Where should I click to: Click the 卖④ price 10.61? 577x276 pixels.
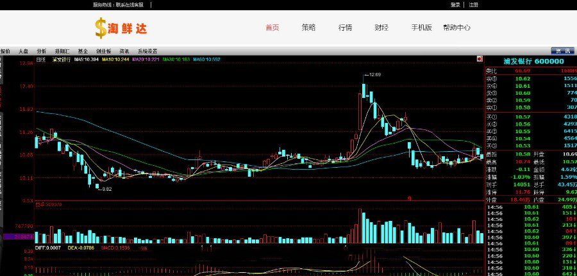click(523, 86)
